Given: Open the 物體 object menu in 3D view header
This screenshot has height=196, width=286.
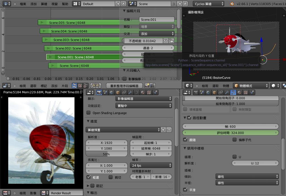Looking at the screenshot, I should (226, 86).
